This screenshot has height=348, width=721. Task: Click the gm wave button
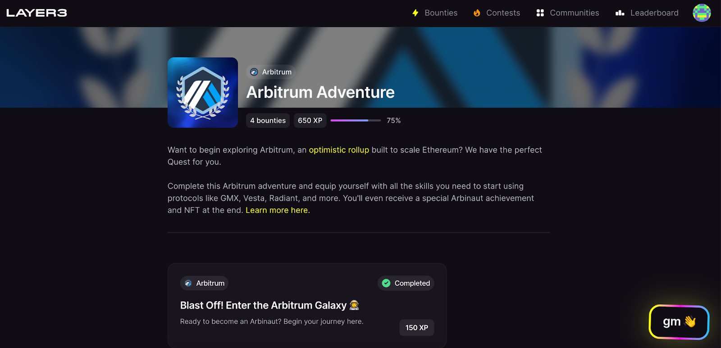[679, 322]
